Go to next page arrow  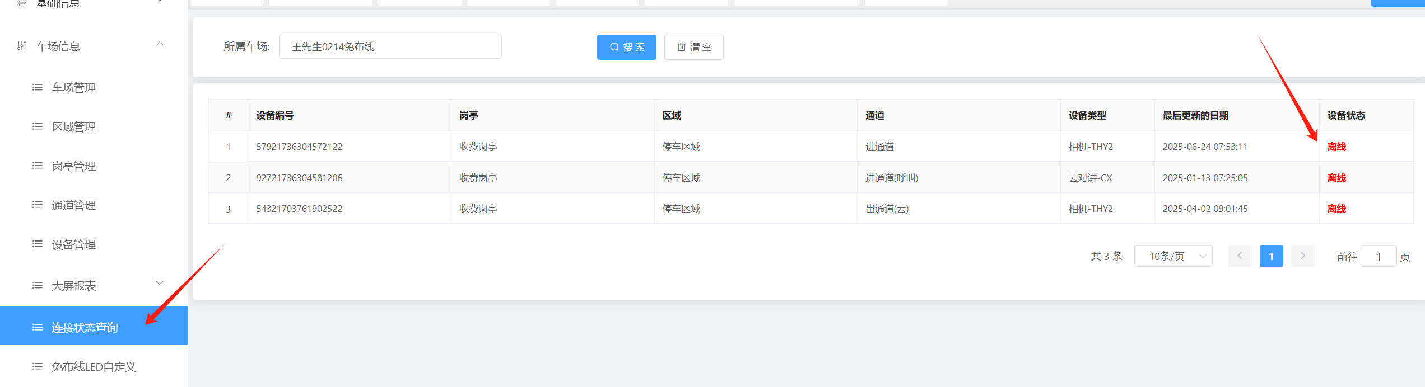coord(1303,256)
